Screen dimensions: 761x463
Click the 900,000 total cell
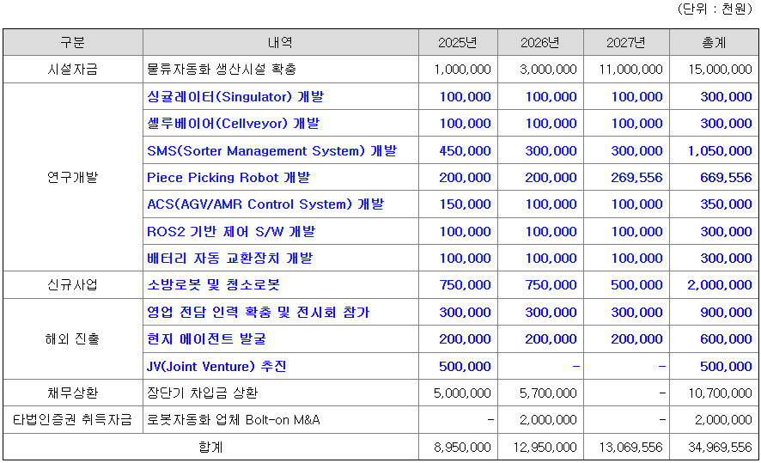coord(726,312)
